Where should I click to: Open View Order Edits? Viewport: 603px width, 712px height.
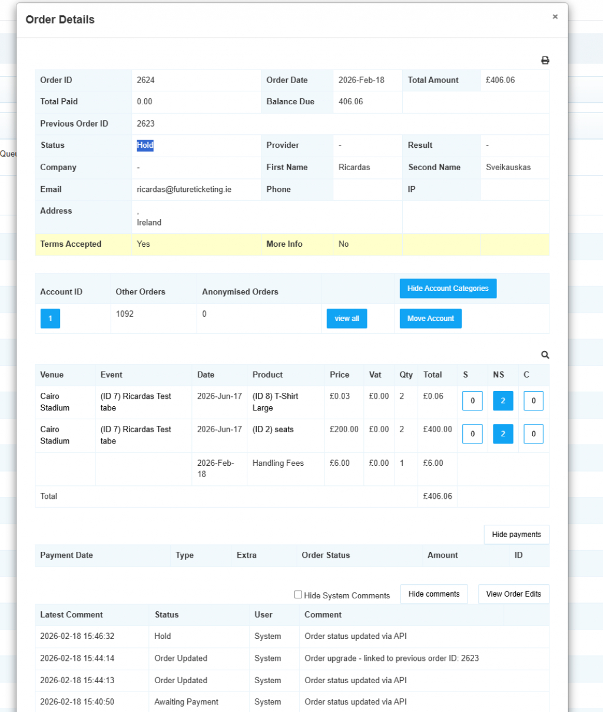[x=513, y=594]
